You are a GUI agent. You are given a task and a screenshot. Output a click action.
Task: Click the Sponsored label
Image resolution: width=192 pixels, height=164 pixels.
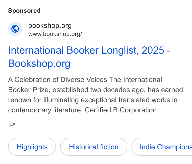tap(24, 11)
